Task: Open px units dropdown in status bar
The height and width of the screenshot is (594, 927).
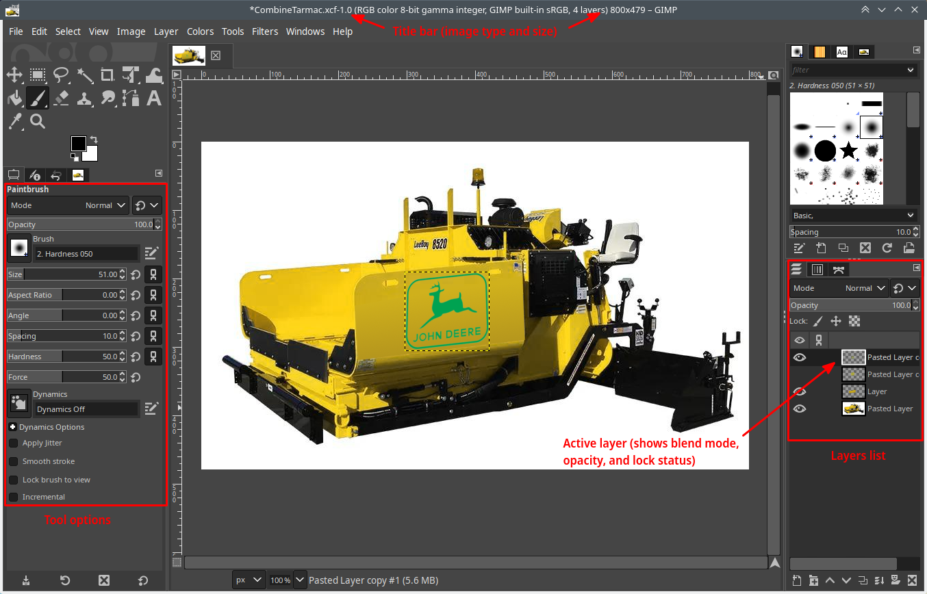Action: [x=249, y=580]
